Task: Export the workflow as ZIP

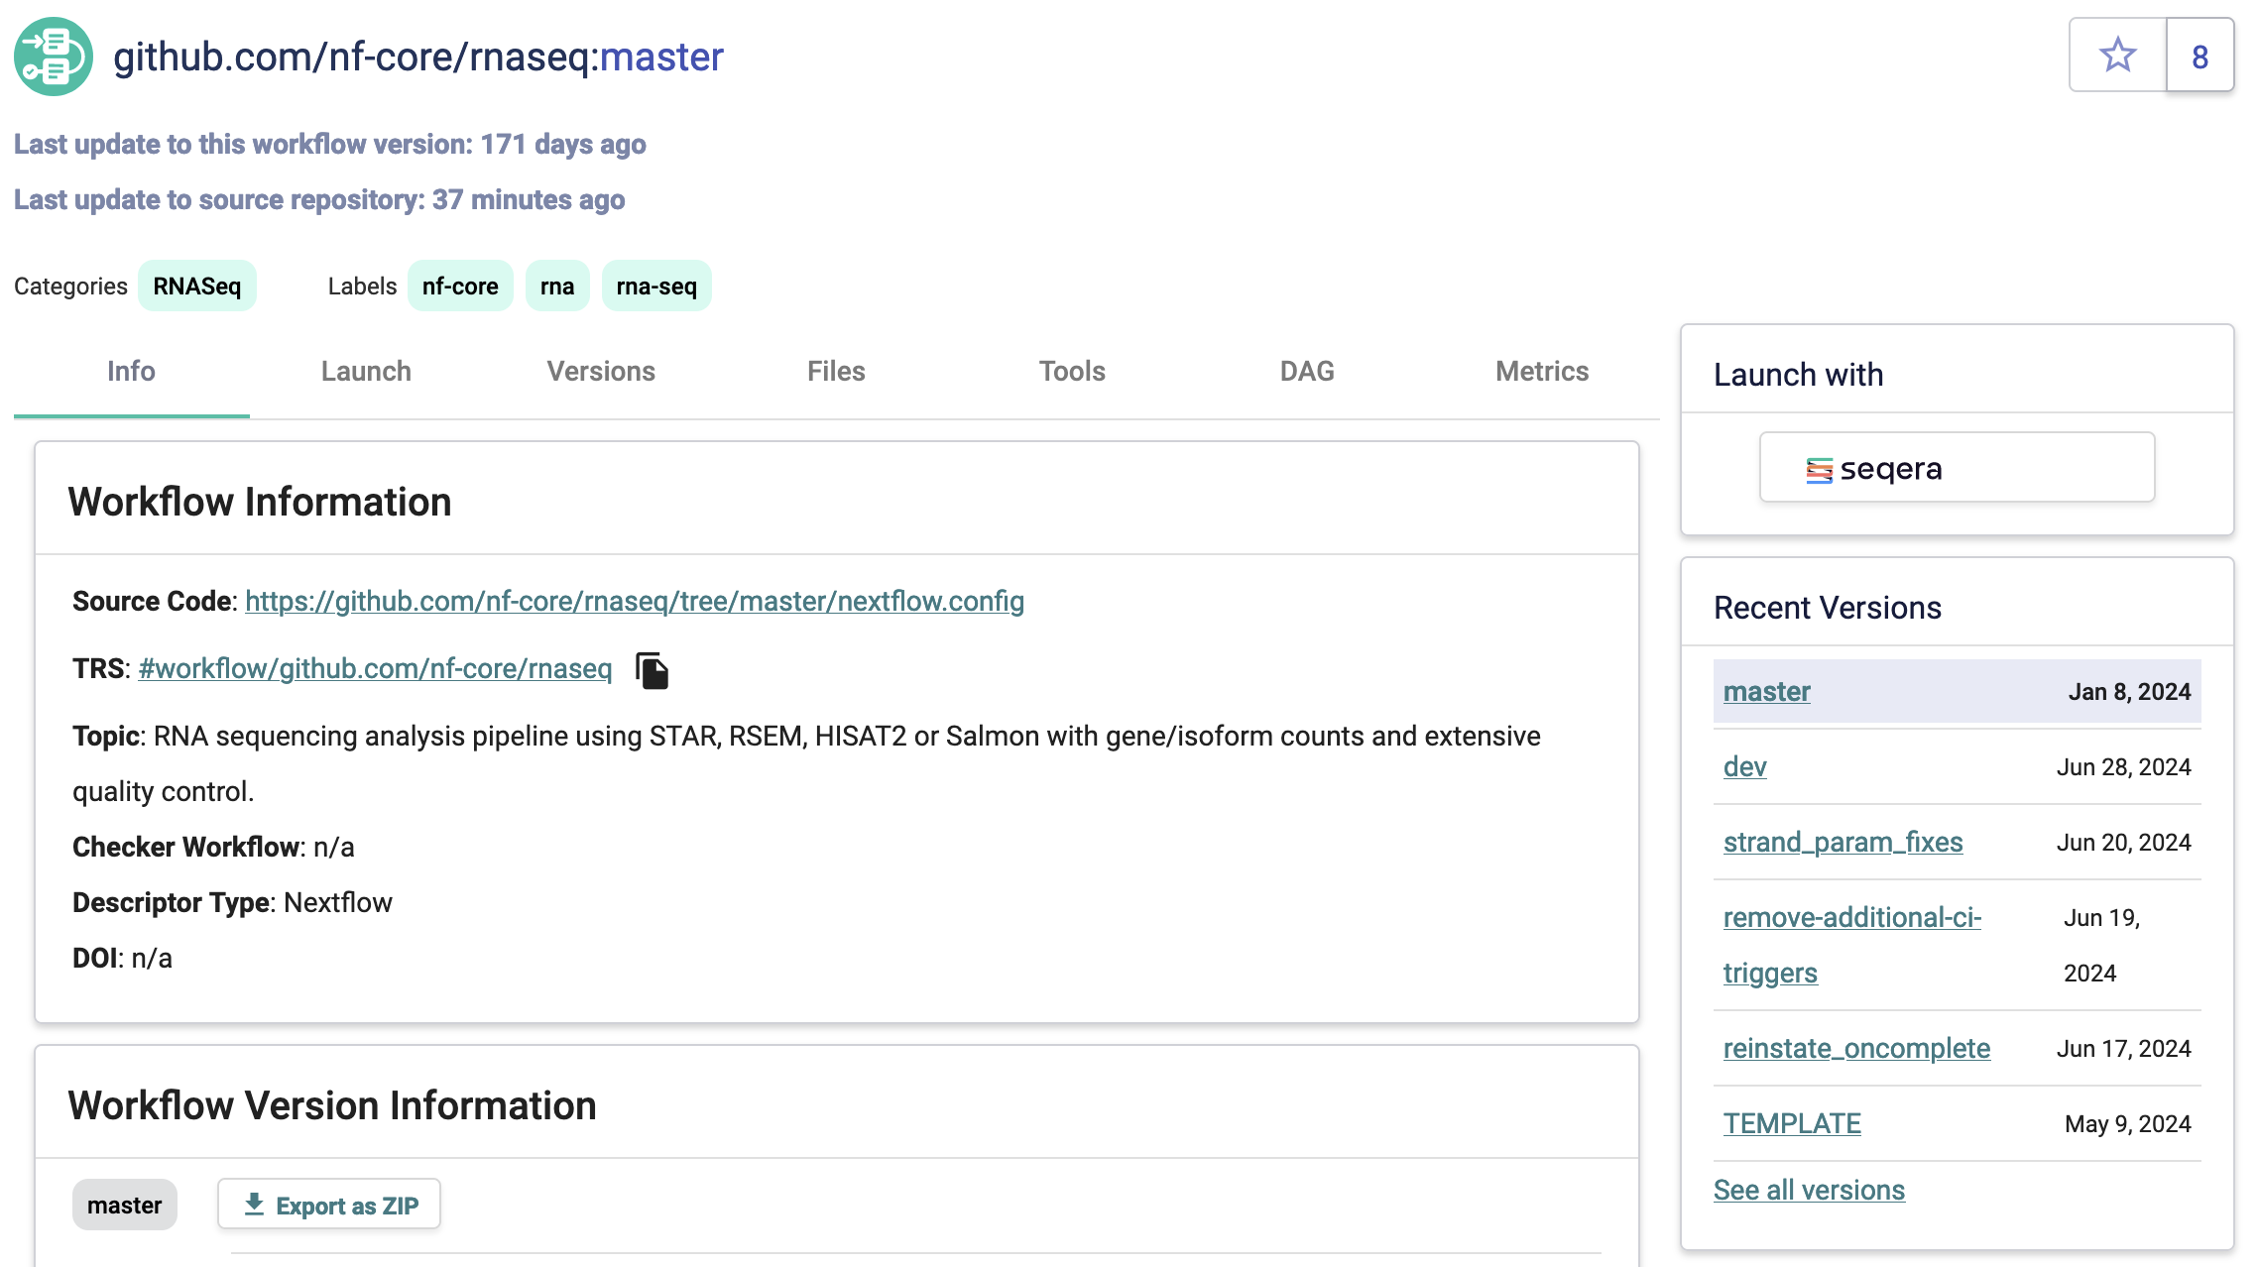Action: pyautogui.click(x=329, y=1204)
